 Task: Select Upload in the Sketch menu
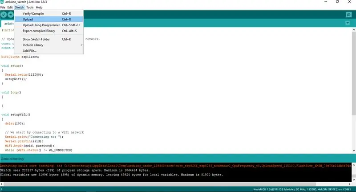pos(49,19)
